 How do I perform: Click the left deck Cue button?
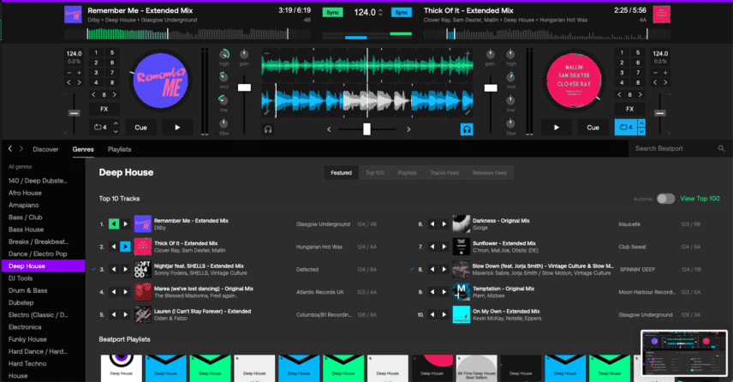click(140, 127)
